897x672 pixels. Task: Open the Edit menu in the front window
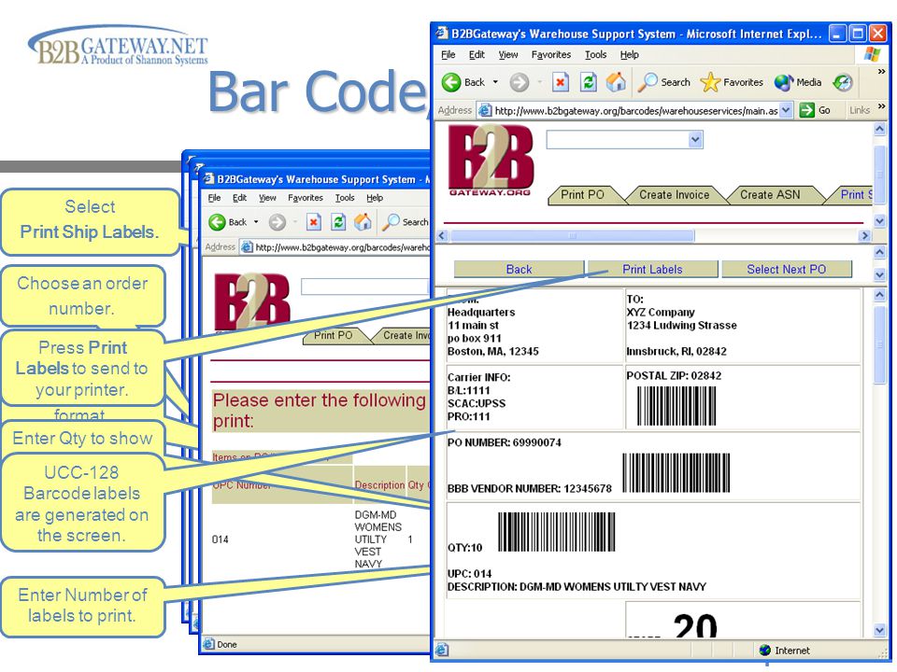477,55
